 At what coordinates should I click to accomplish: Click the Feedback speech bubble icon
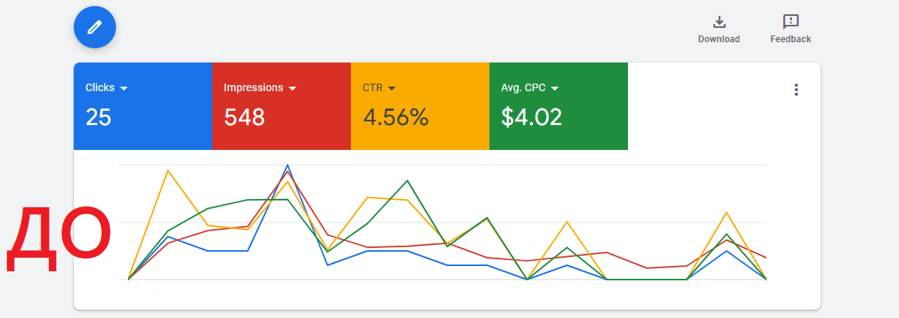[x=790, y=22]
